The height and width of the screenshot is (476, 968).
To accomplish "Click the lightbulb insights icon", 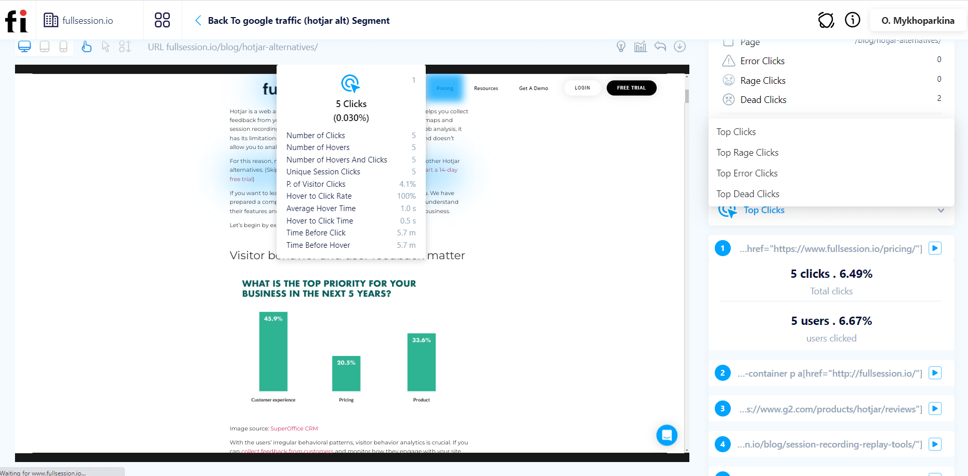I will [621, 47].
